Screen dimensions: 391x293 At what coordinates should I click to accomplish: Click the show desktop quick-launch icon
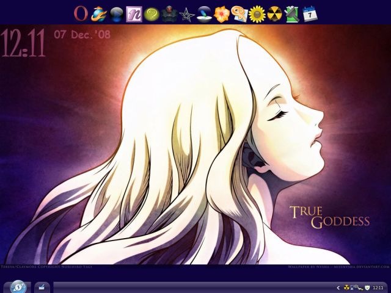(x=42, y=288)
